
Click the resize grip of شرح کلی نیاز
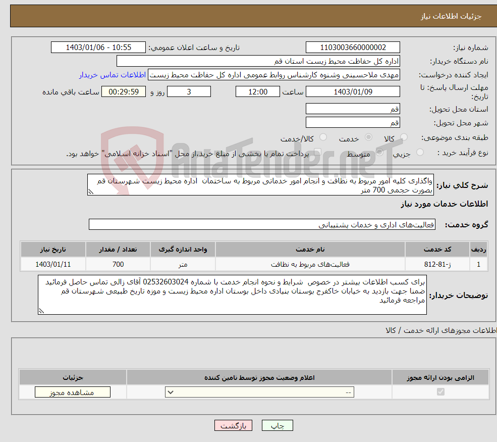click(x=91, y=191)
